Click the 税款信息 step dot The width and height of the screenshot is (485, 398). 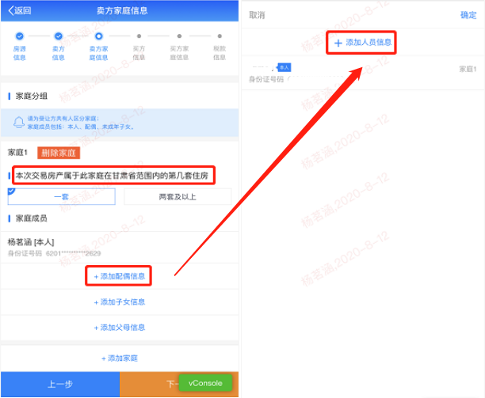(x=220, y=36)
